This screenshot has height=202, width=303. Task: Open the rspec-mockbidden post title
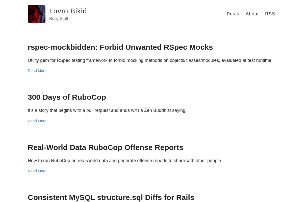coord(120,47)
